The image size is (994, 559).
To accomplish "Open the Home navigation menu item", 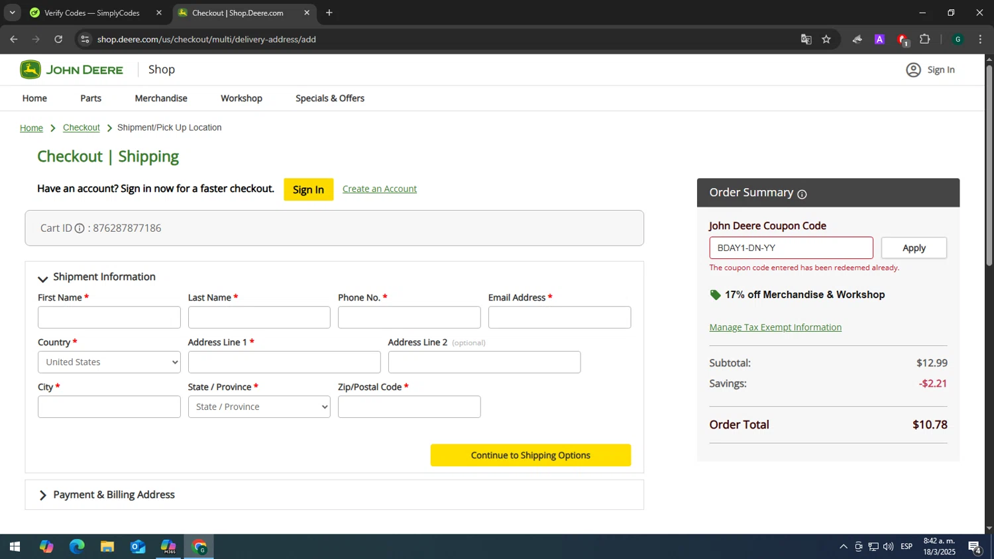I will pyautogui.click(x=34, y=98).
